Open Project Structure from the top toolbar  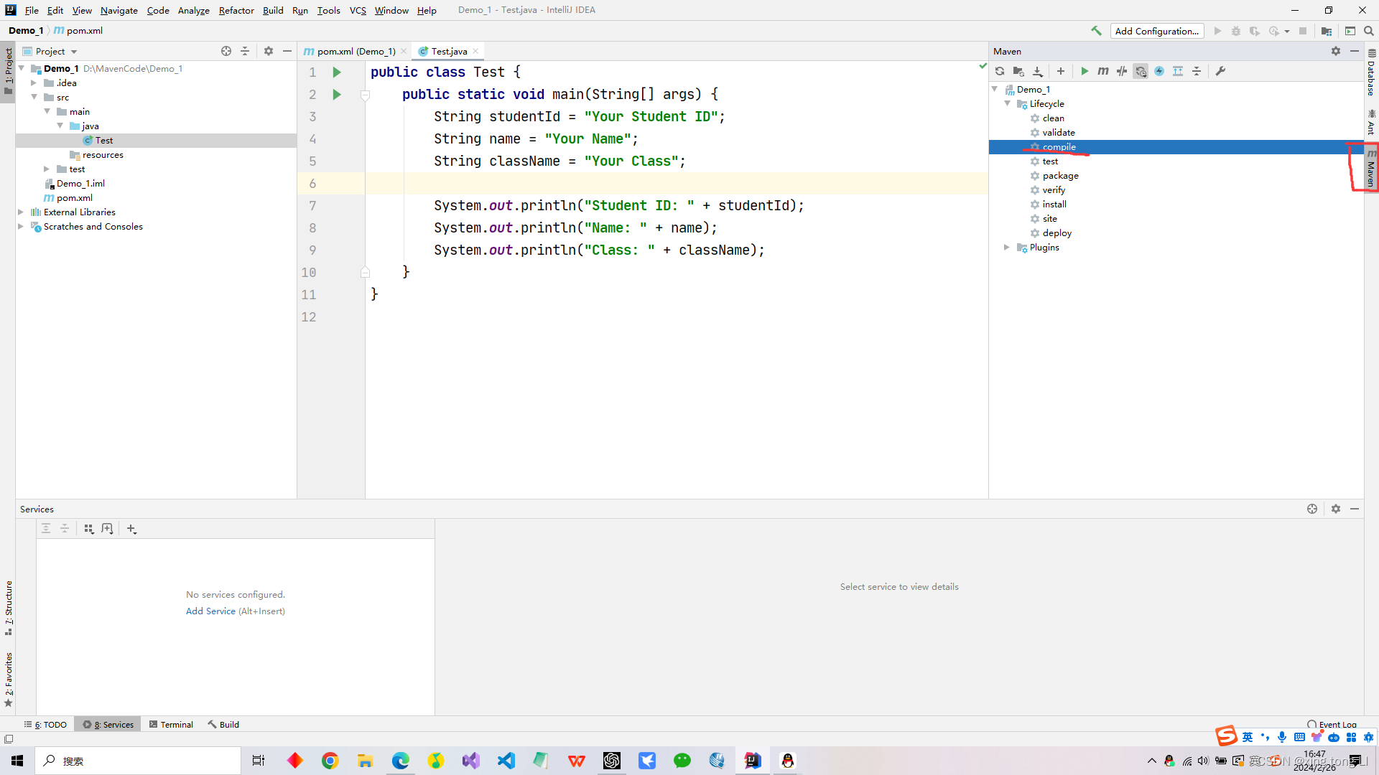pos(1327,31)
